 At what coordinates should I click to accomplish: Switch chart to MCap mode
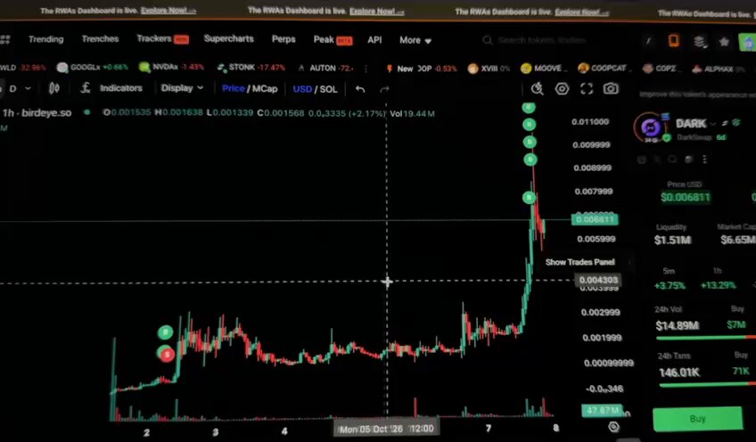pos(265,89)
